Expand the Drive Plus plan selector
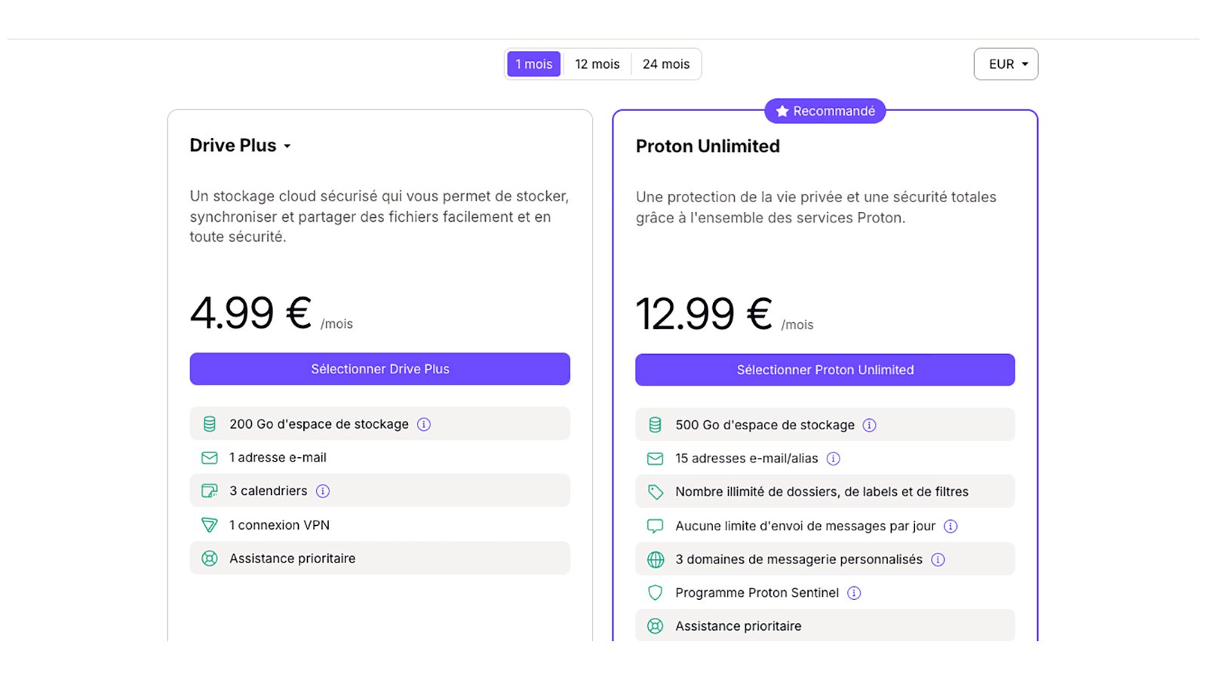Viewport: 1207px width, 679px height. [241, 146]
